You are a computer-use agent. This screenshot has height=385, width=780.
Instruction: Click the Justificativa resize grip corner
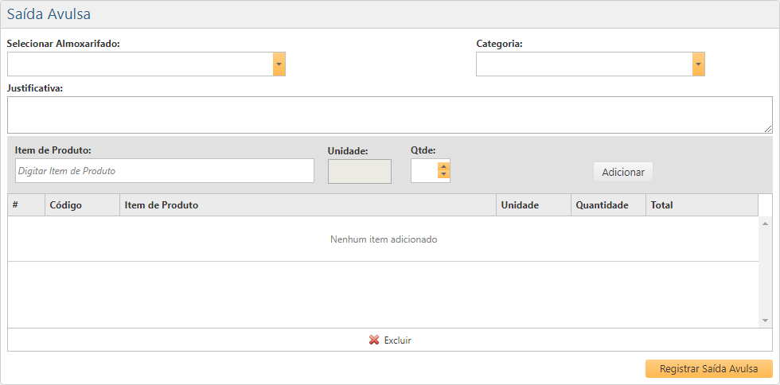[768, 130]
